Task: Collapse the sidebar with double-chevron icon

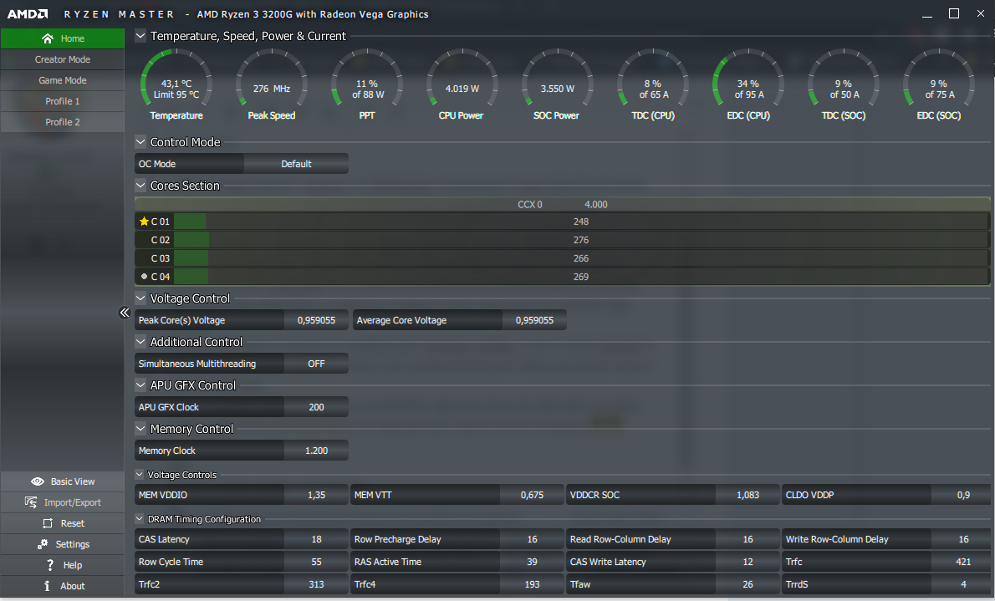Action: [125, 313]
